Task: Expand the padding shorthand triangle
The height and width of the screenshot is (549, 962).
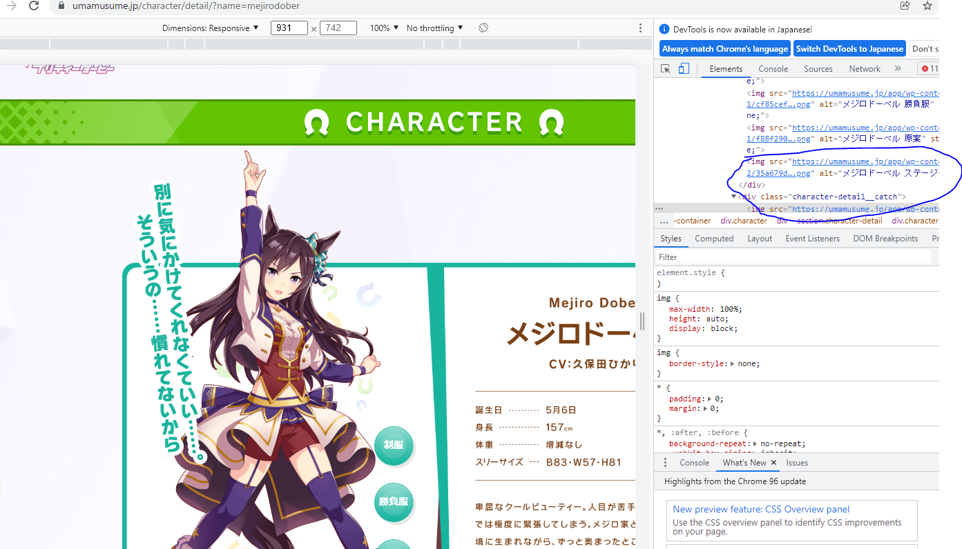Action: coord(710,399)
